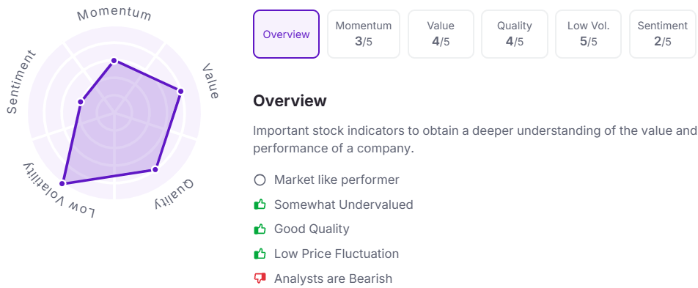Click the Analysts are Bearish text
This screenshot has width=698, height=288.
tap(334, 278)
